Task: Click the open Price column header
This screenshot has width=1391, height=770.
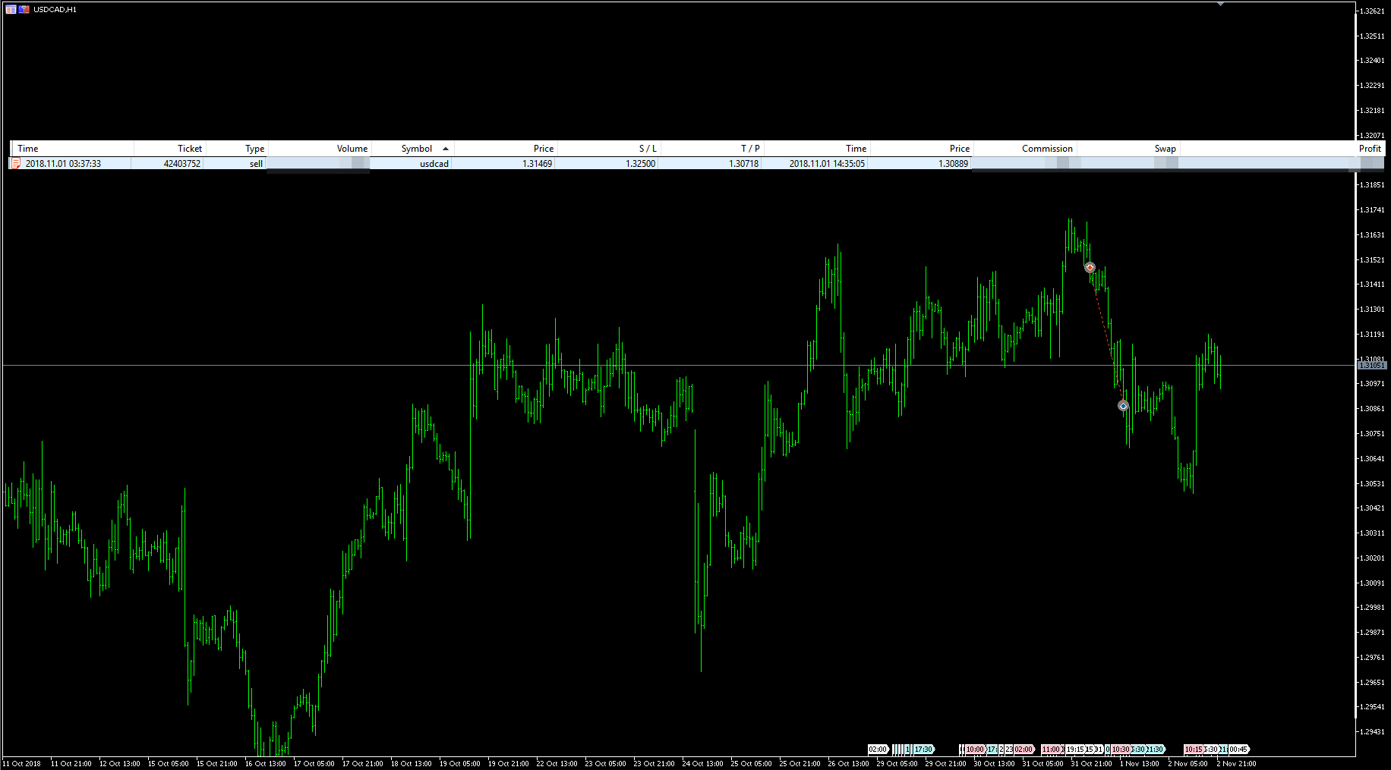Action: coord(505,149)
